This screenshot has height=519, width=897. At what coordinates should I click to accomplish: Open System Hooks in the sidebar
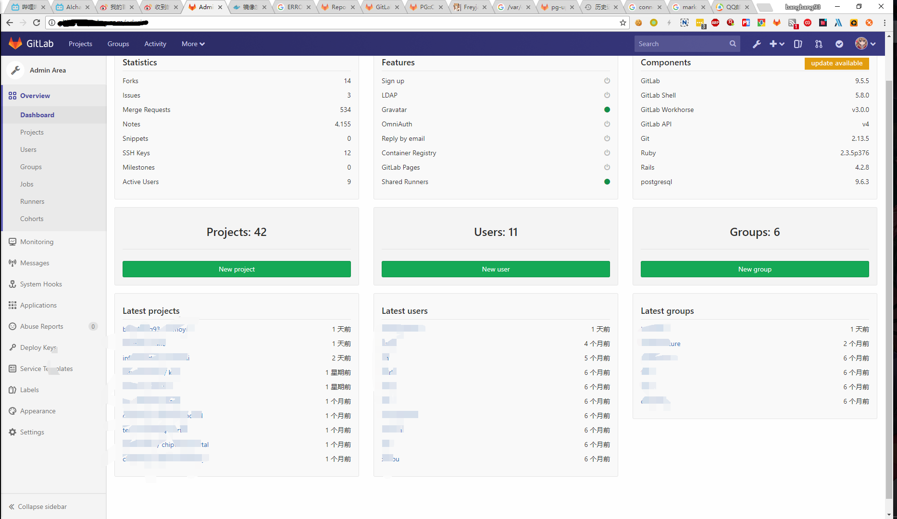point(41,284)
